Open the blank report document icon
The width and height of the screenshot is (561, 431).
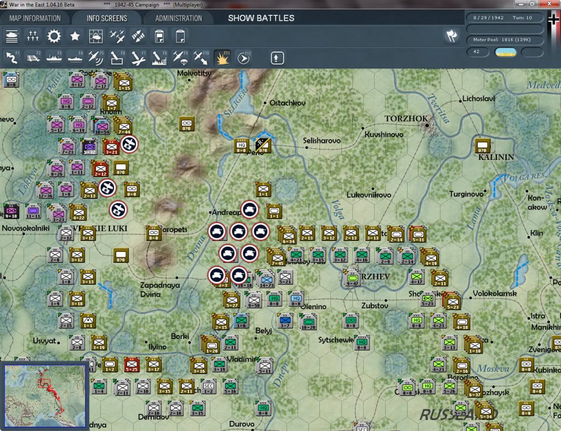coord(180,37)
